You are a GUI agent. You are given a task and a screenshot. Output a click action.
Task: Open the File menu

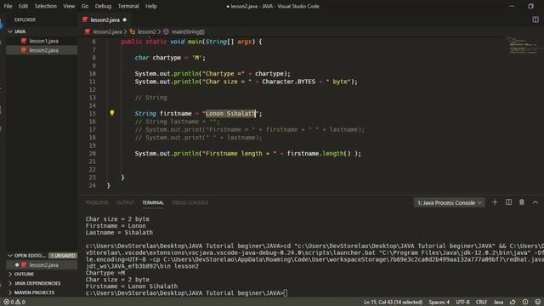click(x=8, y=6)
